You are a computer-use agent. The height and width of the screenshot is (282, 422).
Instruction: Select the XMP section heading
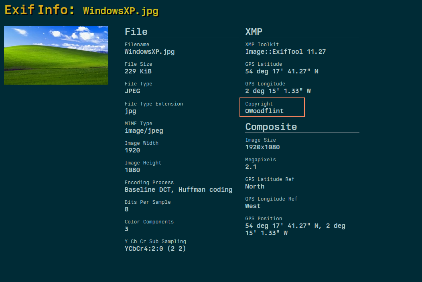coord(254,32)
